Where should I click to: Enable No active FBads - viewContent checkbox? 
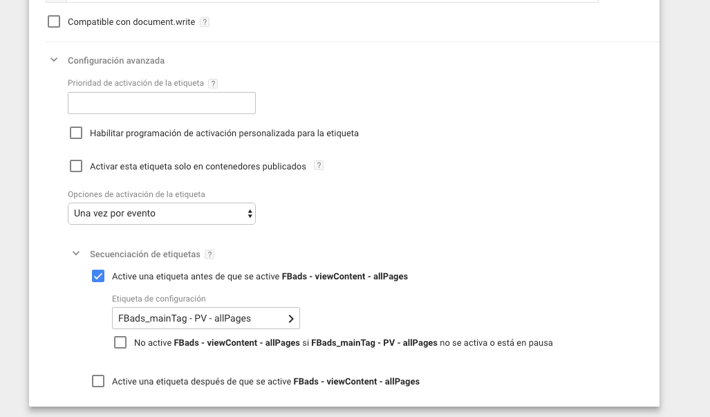pos(120,342)
